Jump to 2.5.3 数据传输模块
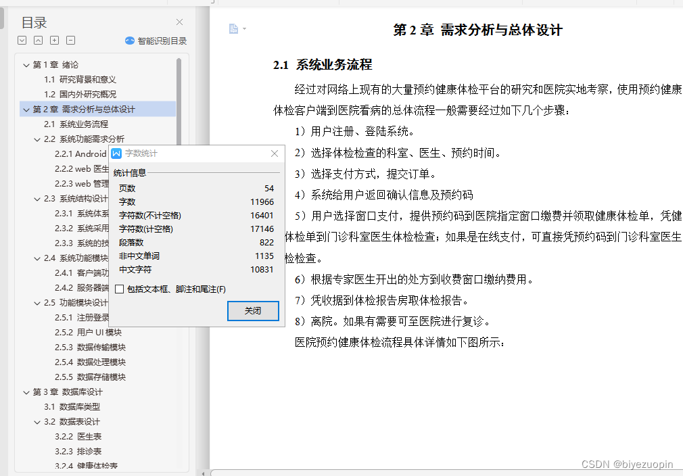 click(90, 348)
